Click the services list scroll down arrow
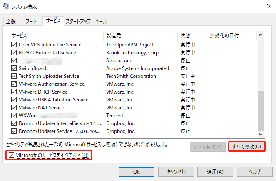Screen dimensions: 276x181 click(x=261, y=135)
